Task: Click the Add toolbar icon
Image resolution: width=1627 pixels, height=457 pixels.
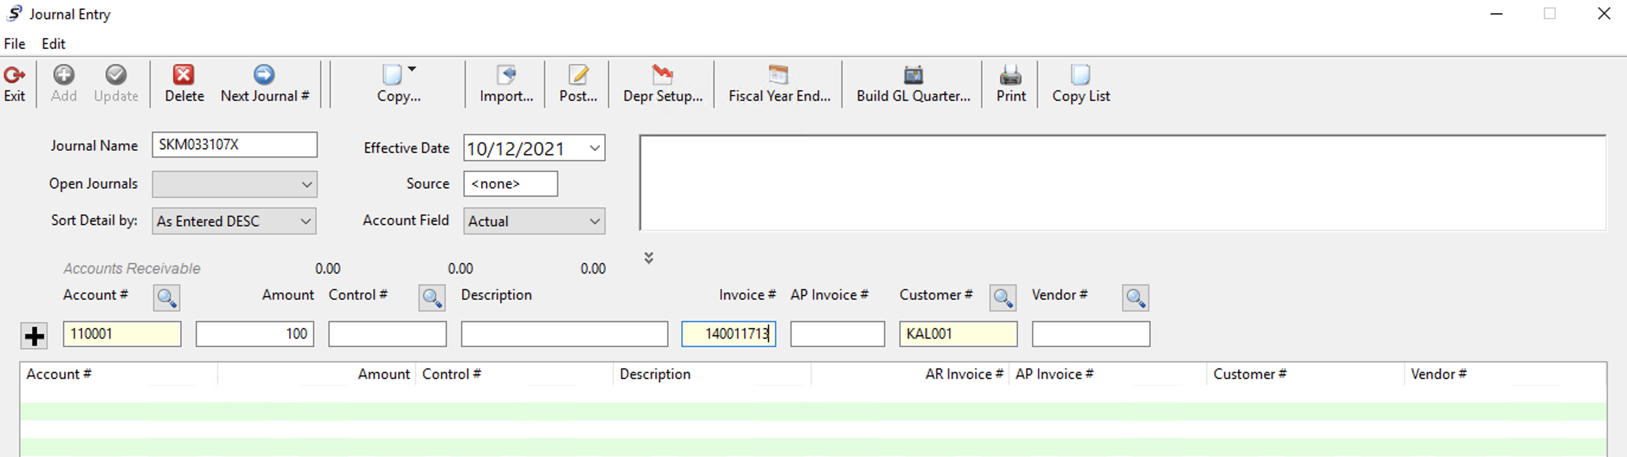Action: 63,75
